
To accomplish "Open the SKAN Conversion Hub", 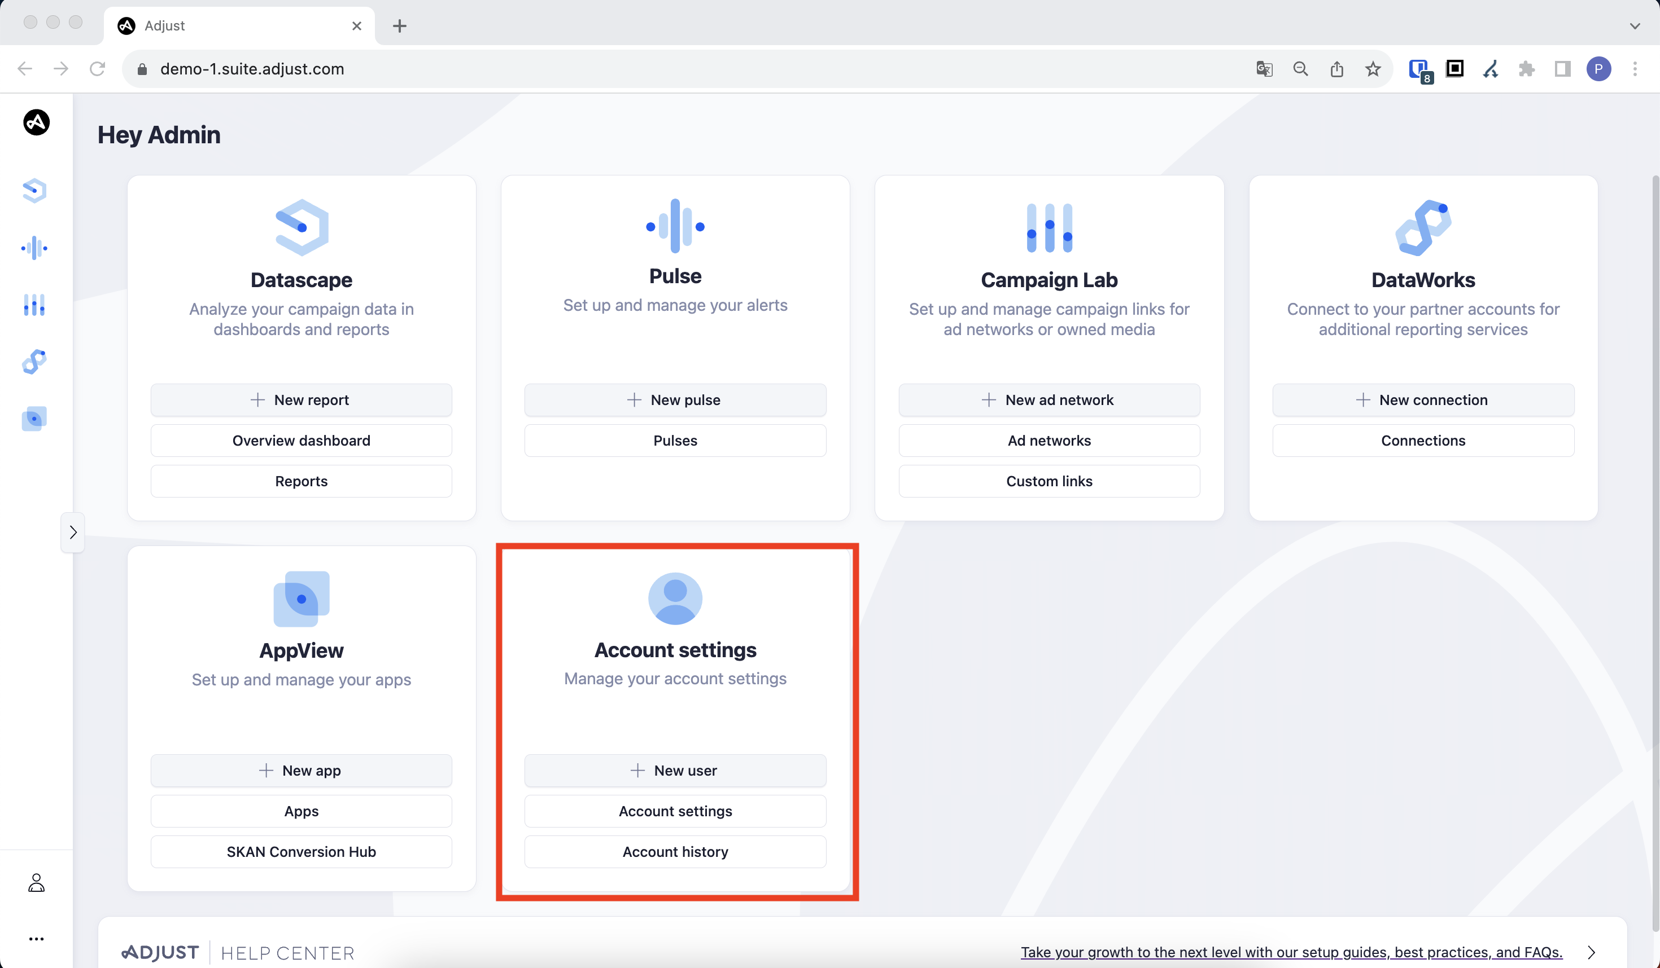I will click(301, 852).
